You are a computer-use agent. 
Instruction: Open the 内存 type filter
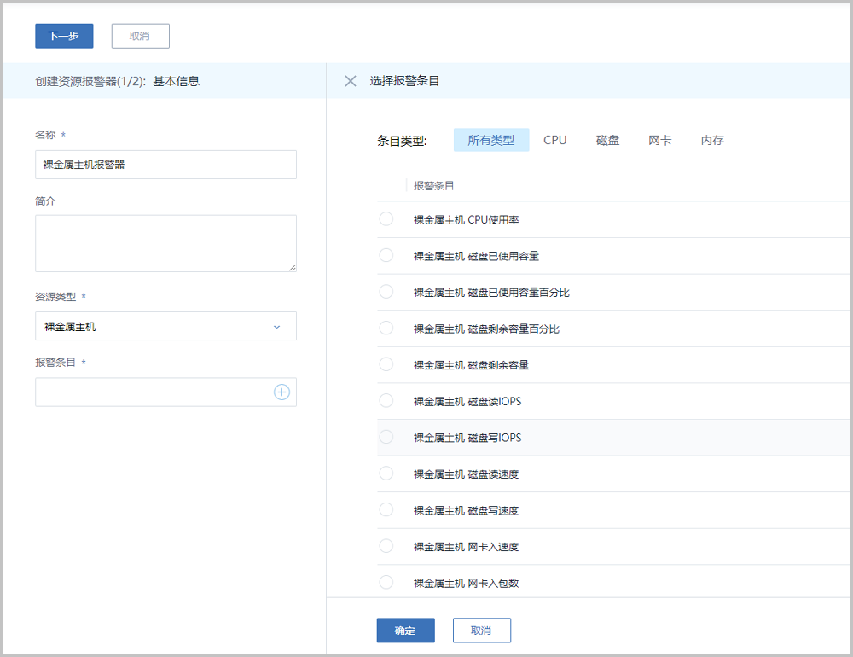coord(712,140)
